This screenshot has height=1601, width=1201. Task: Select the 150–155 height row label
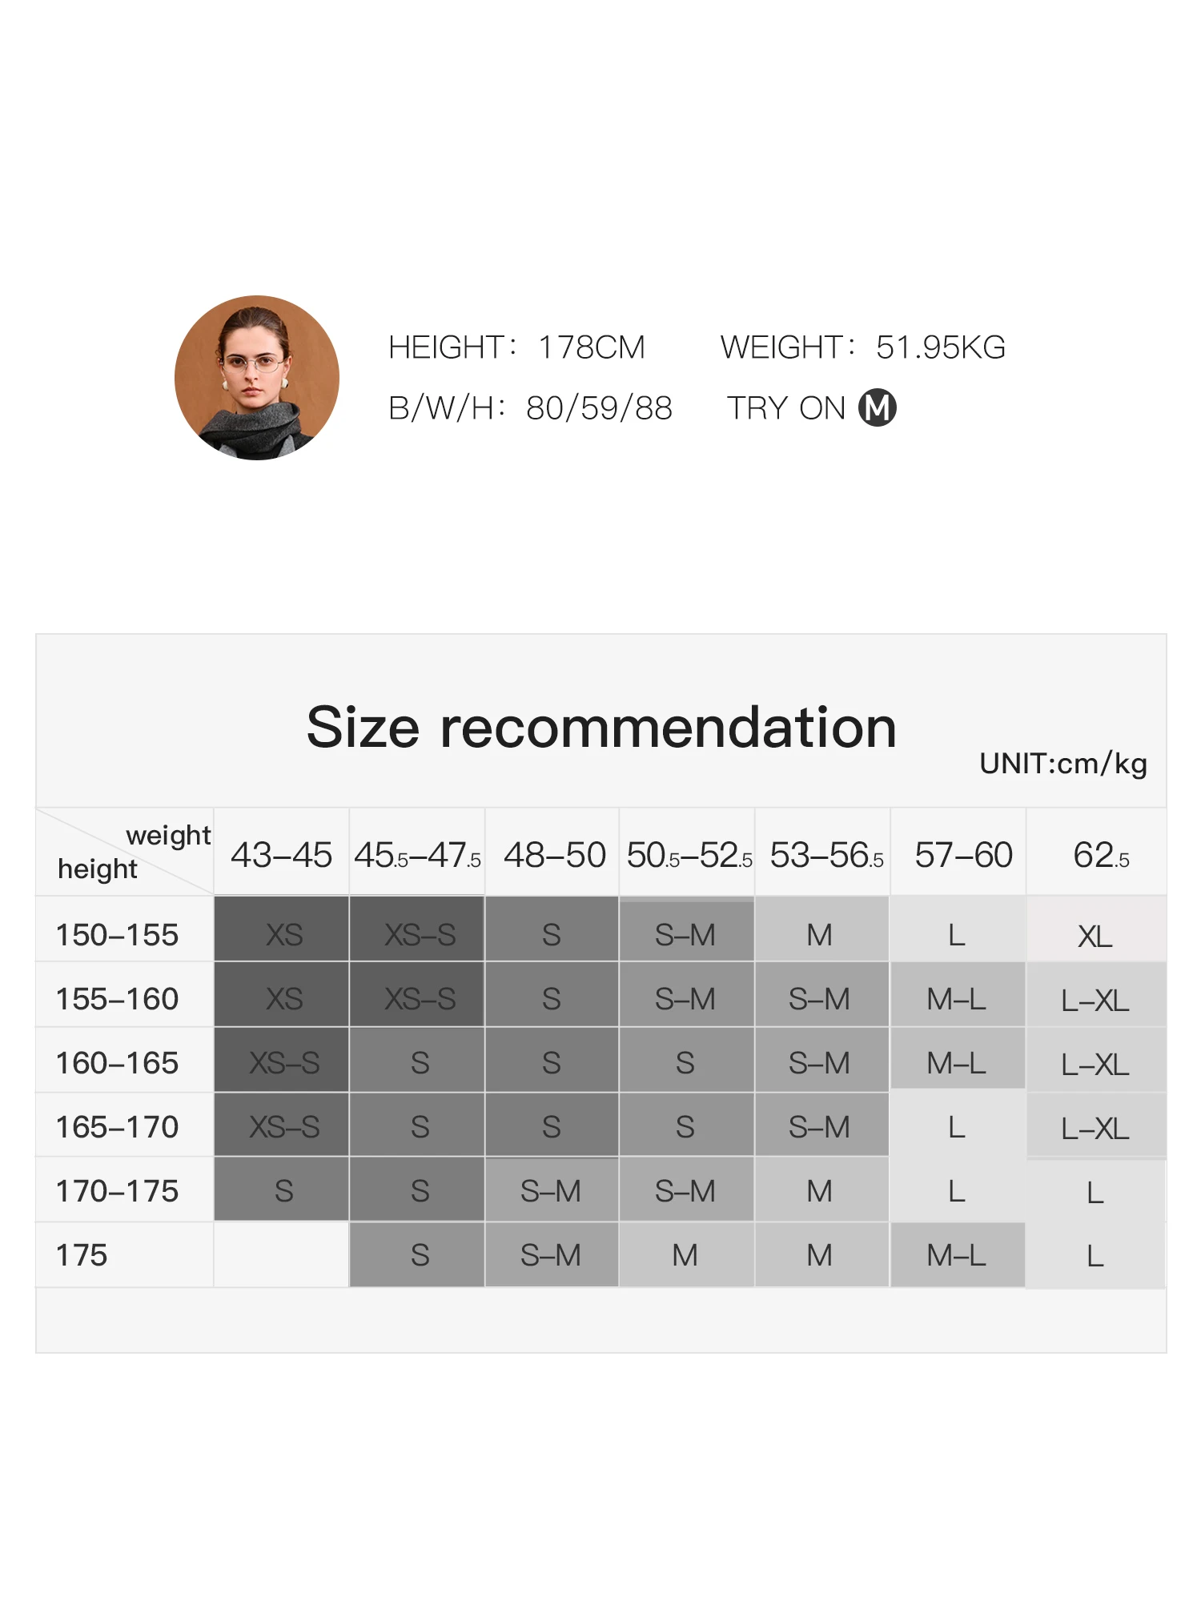pyautogui.click(x=118, y=935)
